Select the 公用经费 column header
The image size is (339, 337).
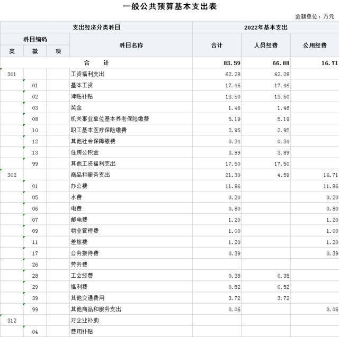coord(315,45)
